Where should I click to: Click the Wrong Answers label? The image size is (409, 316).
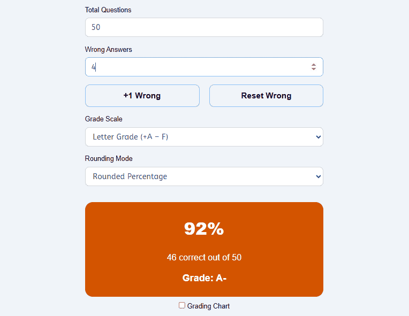(x=109, y=49)
